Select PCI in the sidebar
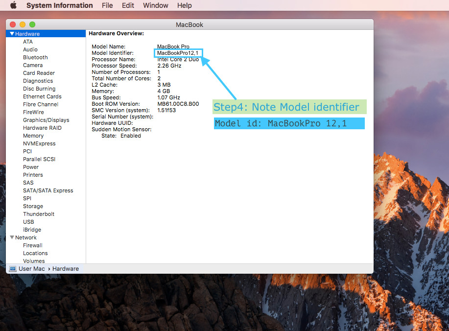The image size is (449, 331). (x=27, y=151)
